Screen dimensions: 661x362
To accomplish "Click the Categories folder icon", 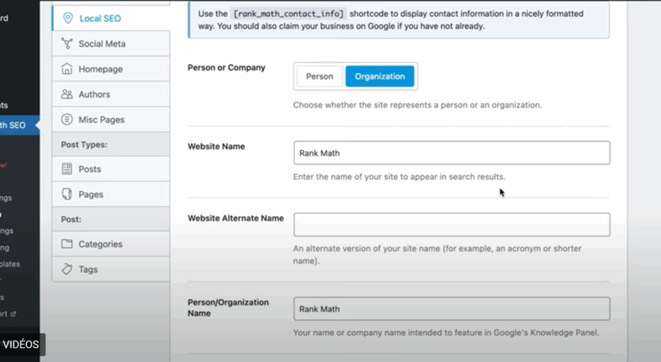I will 67,243.
